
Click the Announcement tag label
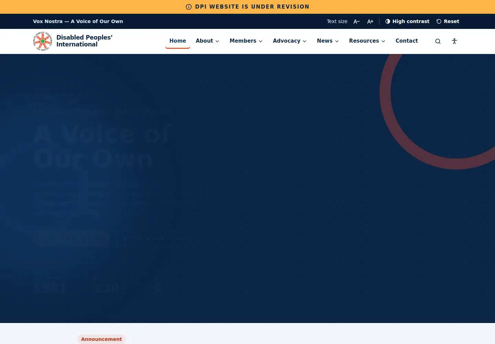click(101, 339)
